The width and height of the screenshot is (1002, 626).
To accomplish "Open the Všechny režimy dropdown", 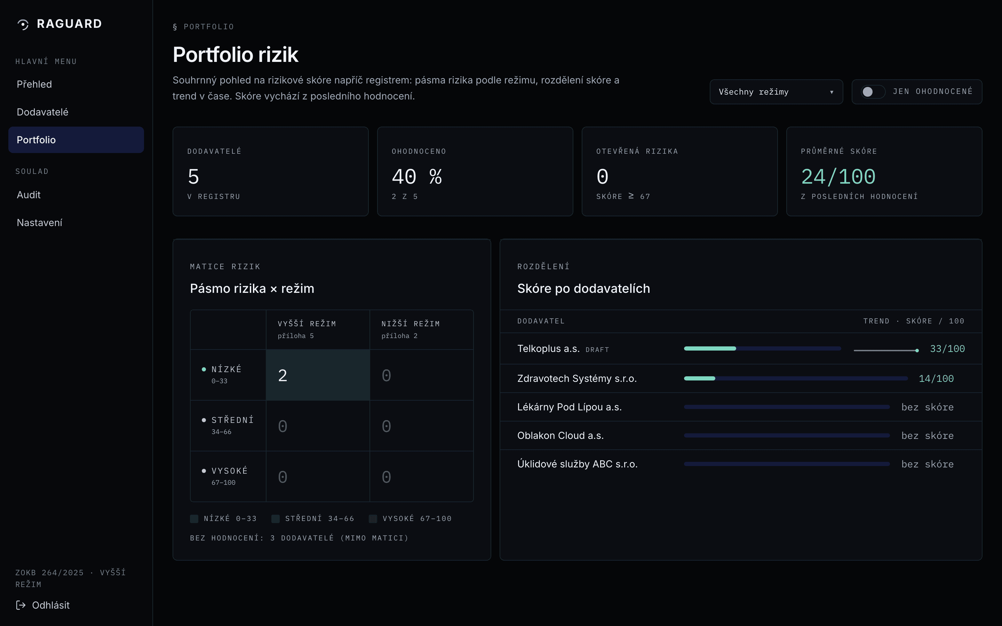I will pyautogui.click(x=776, y=91).
